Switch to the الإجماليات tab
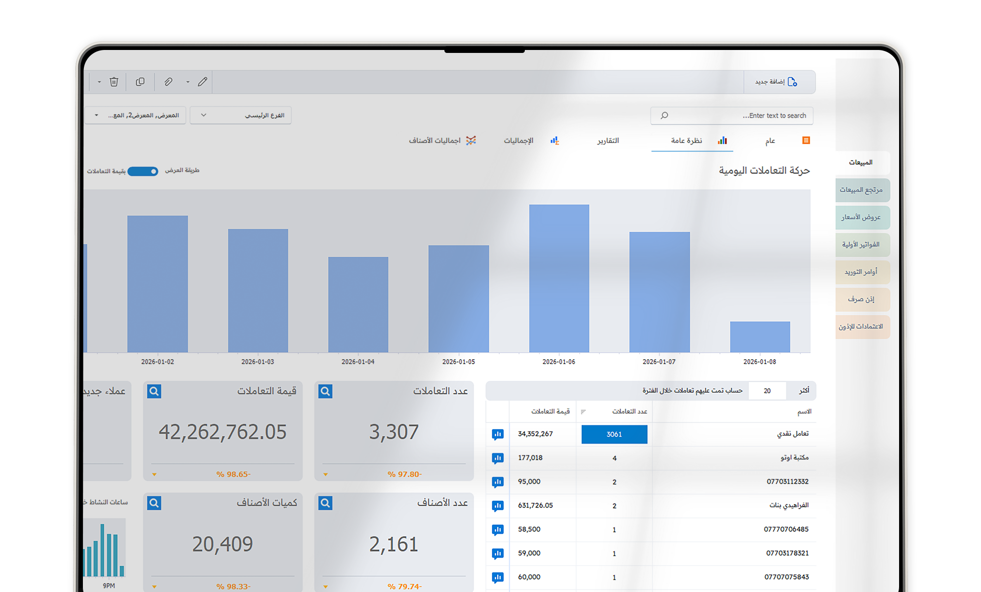 [x=531, y=141]
